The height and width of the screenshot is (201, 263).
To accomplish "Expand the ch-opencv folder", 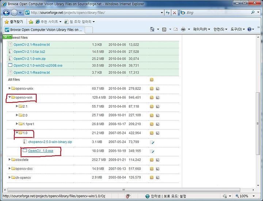I will tap(9, 177).
